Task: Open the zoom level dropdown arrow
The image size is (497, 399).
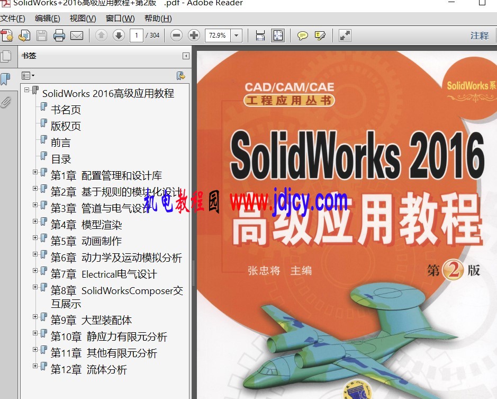Action: (236, 35)
